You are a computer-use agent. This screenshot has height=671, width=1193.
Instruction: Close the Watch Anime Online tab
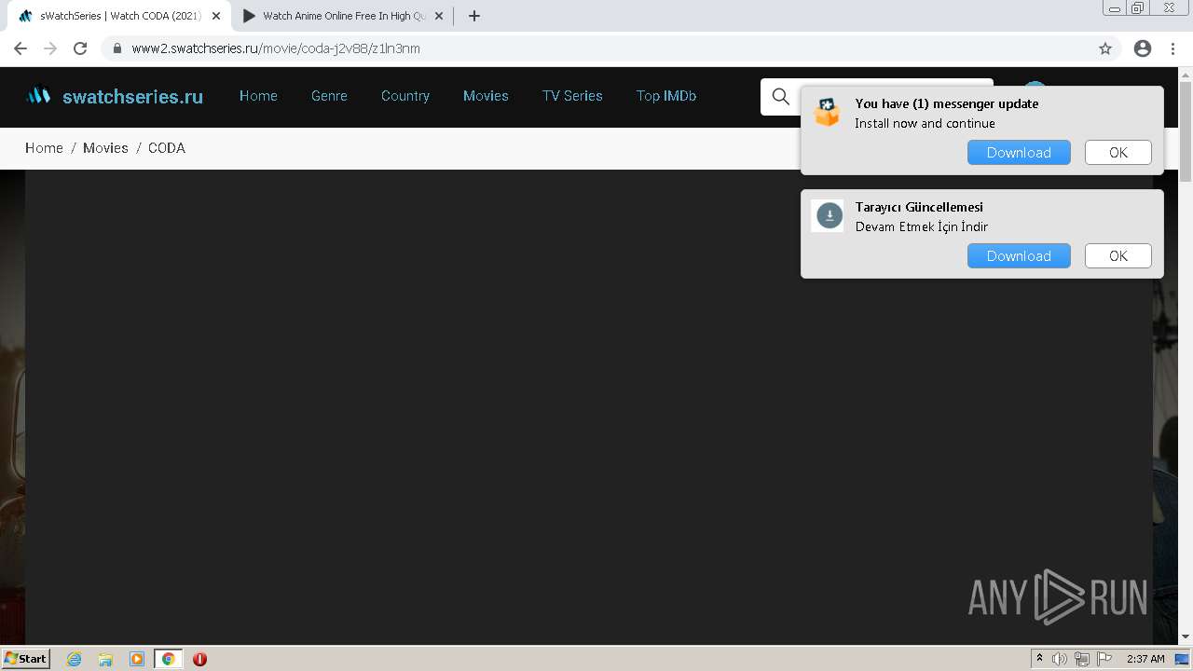(439, 16)
